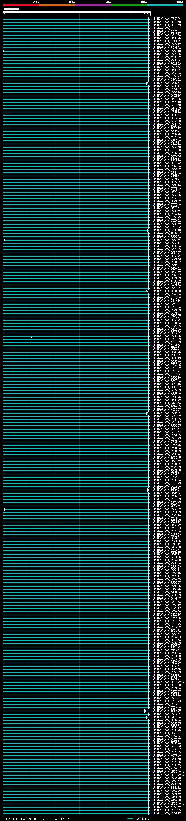
Task: Select the UniRef100_C7F8N1 hit label
Action: 167,28
